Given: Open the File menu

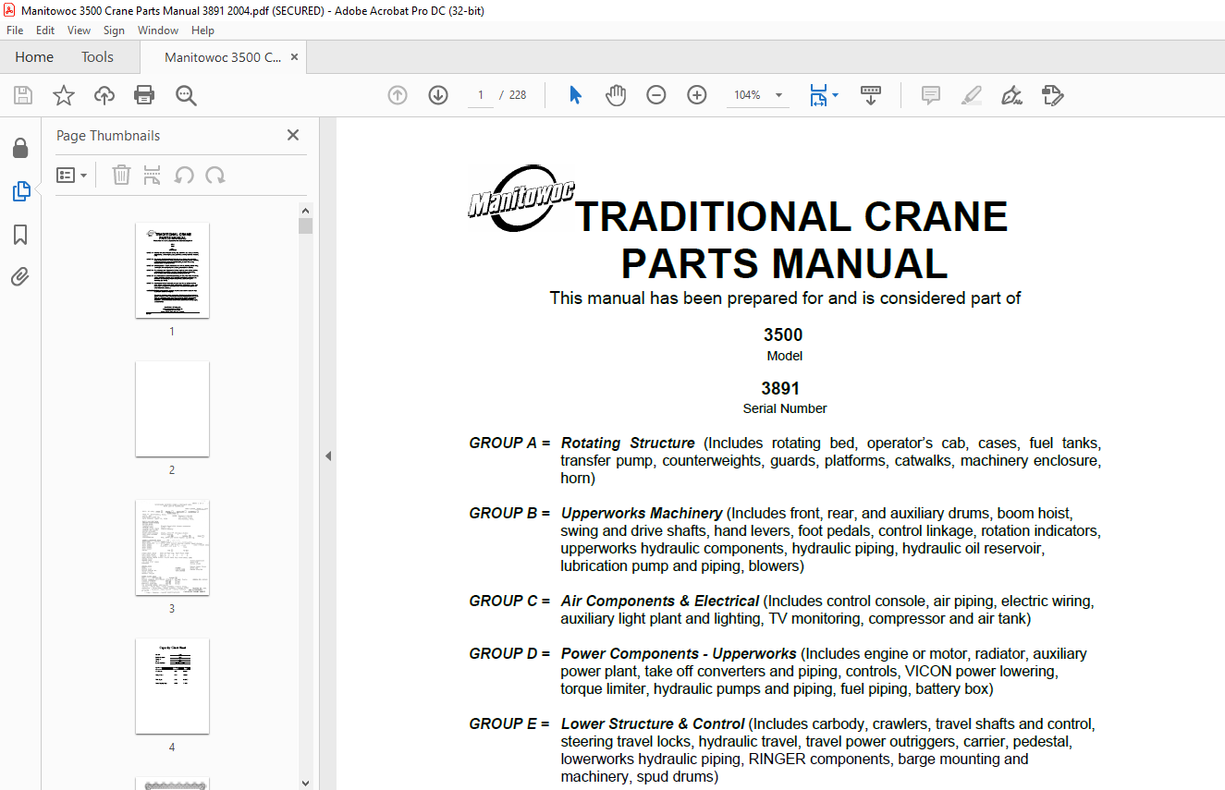Looking at the screenshot, I should pos(15,30).
